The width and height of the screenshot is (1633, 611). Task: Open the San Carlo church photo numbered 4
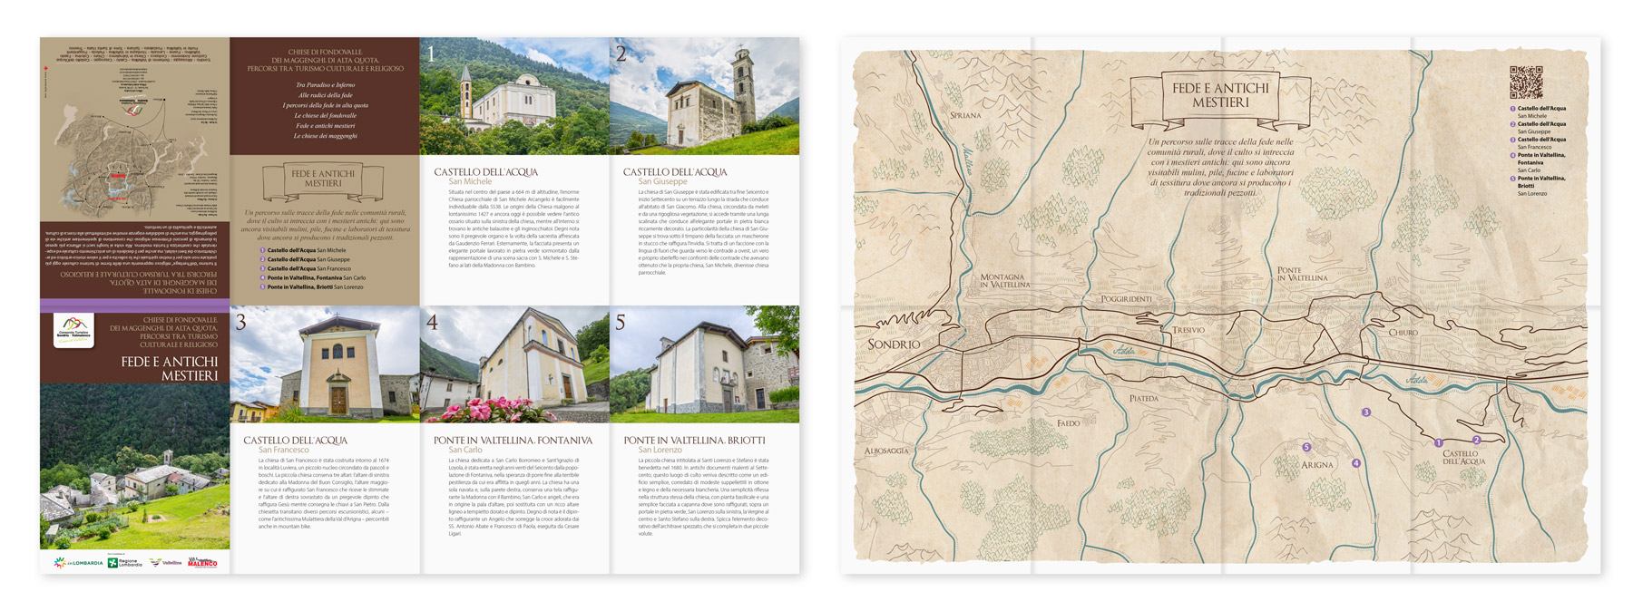point(514,364)
